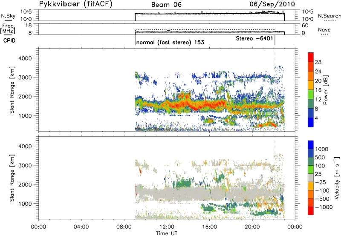Click the '-25' Velocity colorbar tick value
The height and width of the screenshot is (236, 341).
[x=321, y=182]
